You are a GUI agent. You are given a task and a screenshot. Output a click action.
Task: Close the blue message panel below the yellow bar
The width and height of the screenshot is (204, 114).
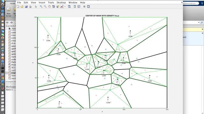click(202, 33)
